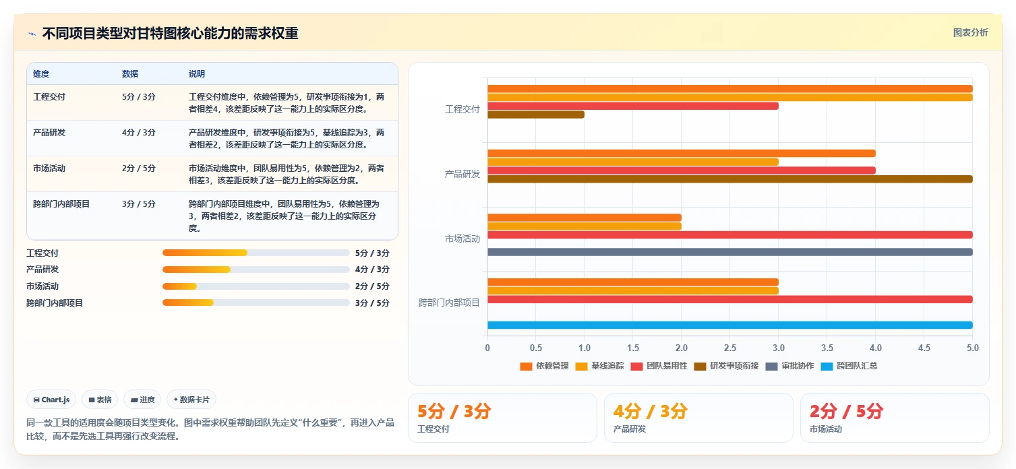Click the 说明 column header
This screenshot has width=1016, height=469.
(x=197, y=74)
